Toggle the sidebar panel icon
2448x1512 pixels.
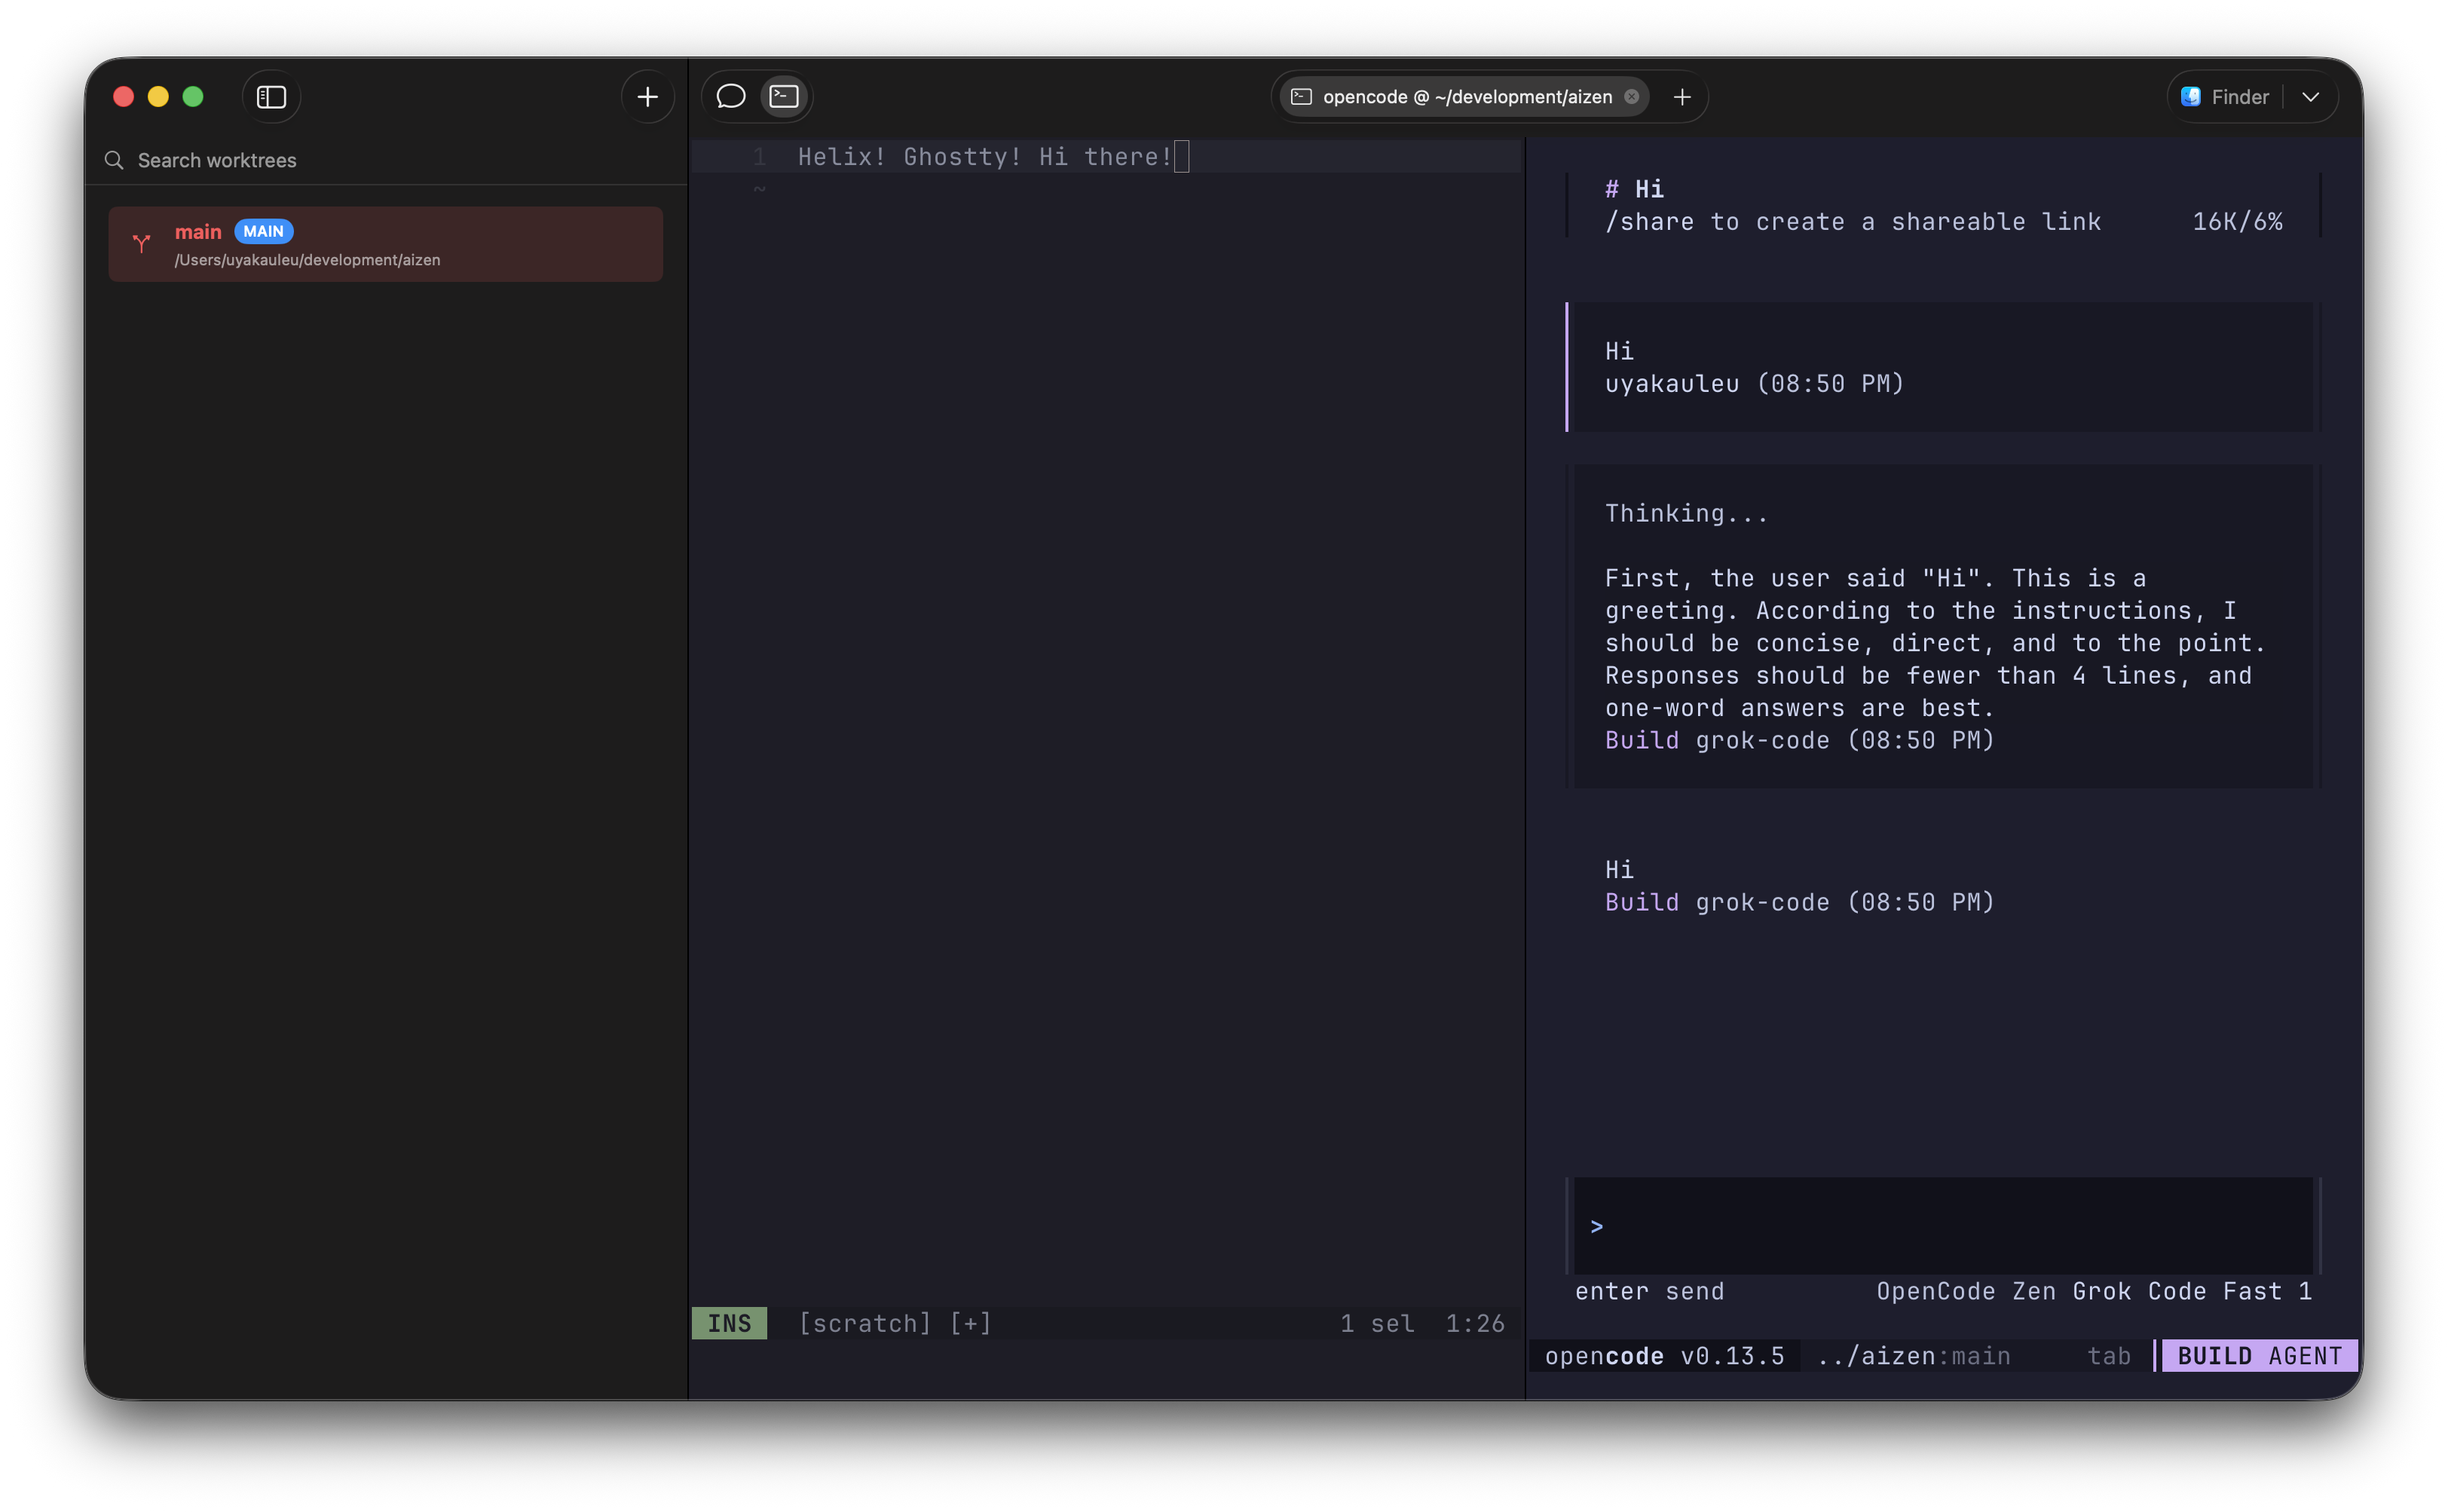271,97
